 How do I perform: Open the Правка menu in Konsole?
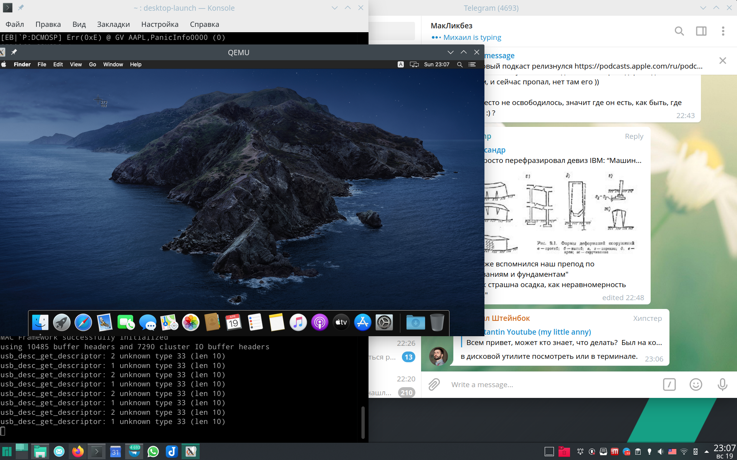click(x=48, y=24)
